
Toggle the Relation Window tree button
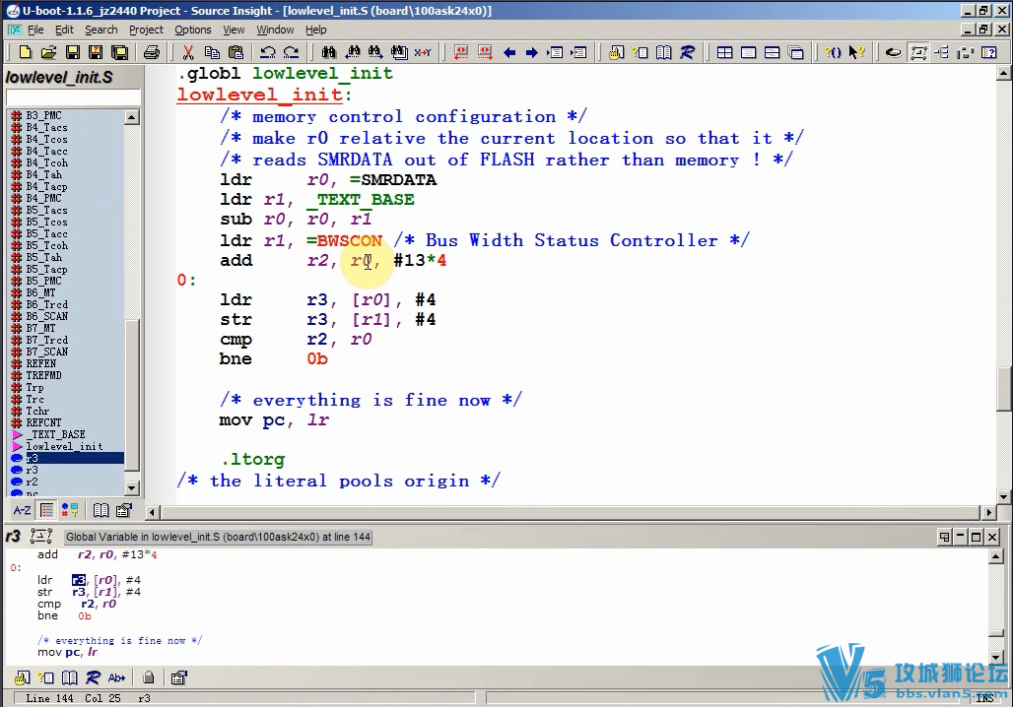pyautogui.click(x=941, y=52)
